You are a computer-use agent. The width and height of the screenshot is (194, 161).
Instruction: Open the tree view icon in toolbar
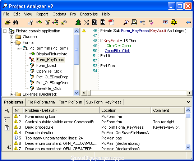[78, 22]
